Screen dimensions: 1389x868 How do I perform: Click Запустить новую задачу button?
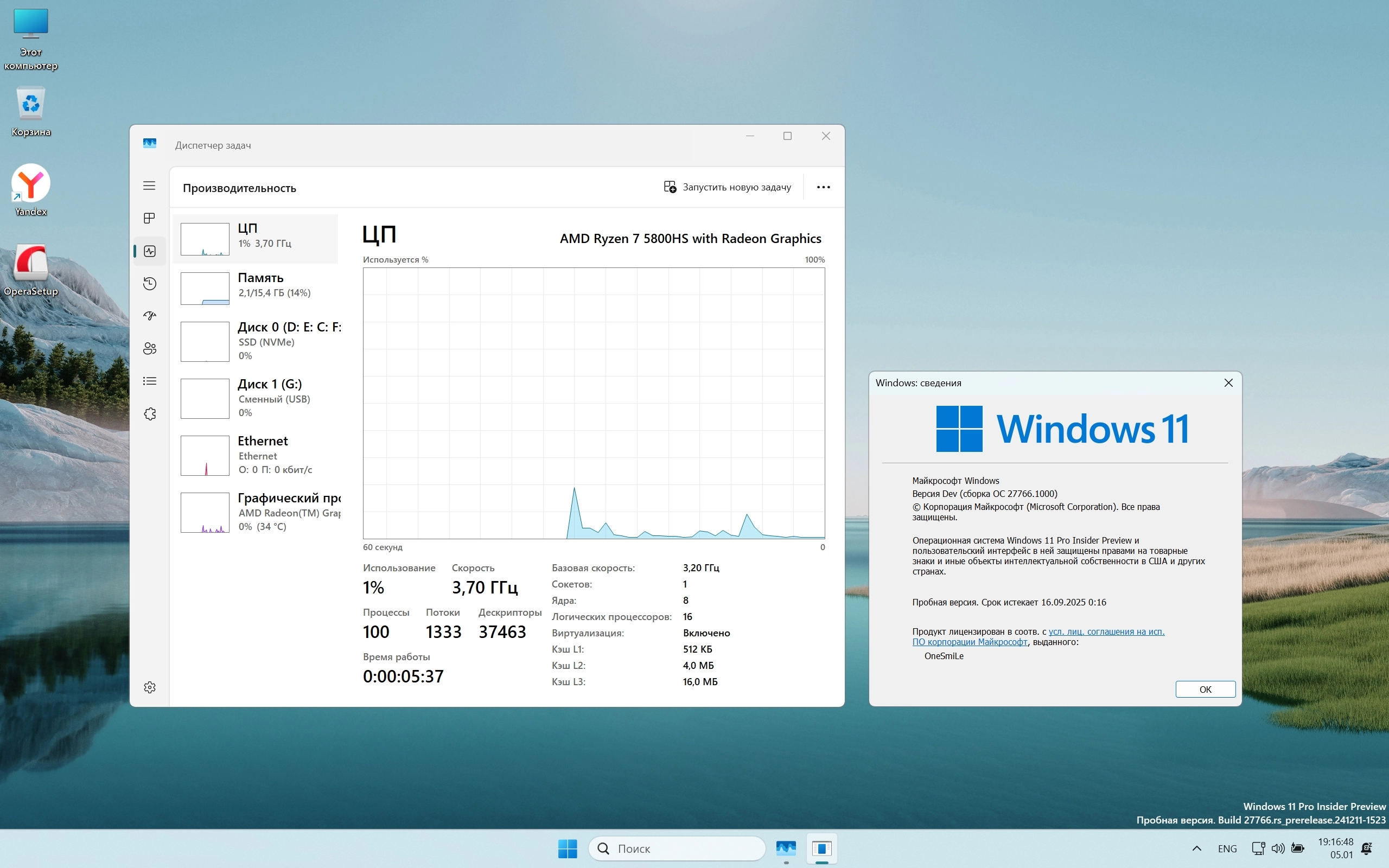[727, 187]
